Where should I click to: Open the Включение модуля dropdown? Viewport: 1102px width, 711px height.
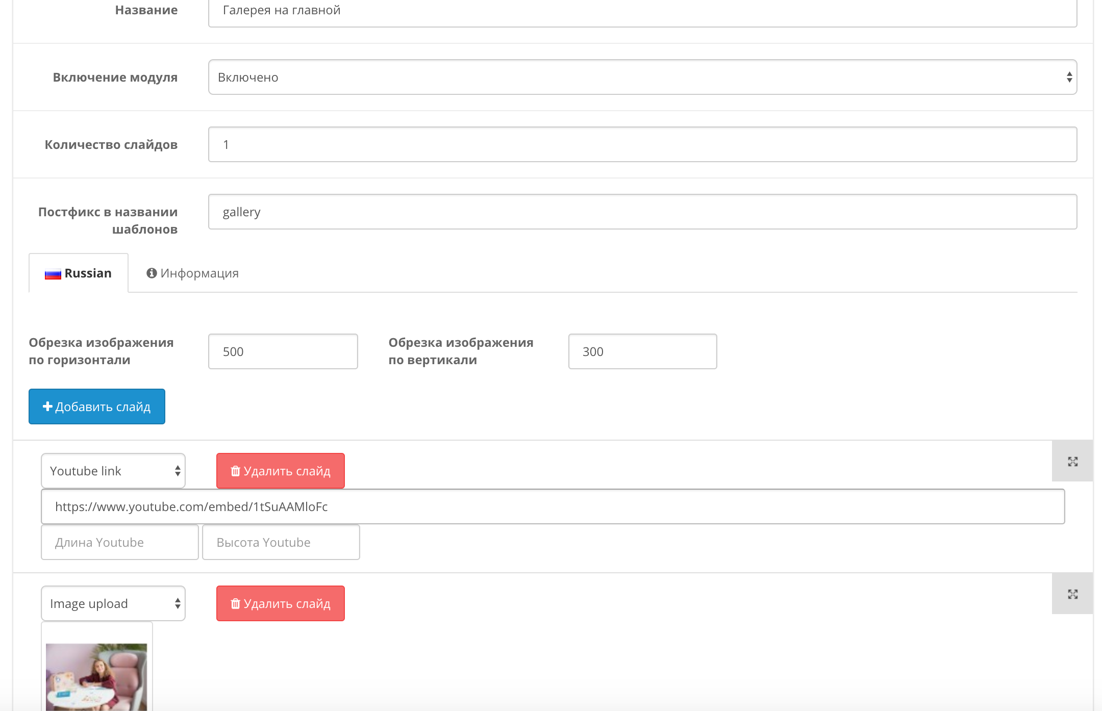(642, 77)
